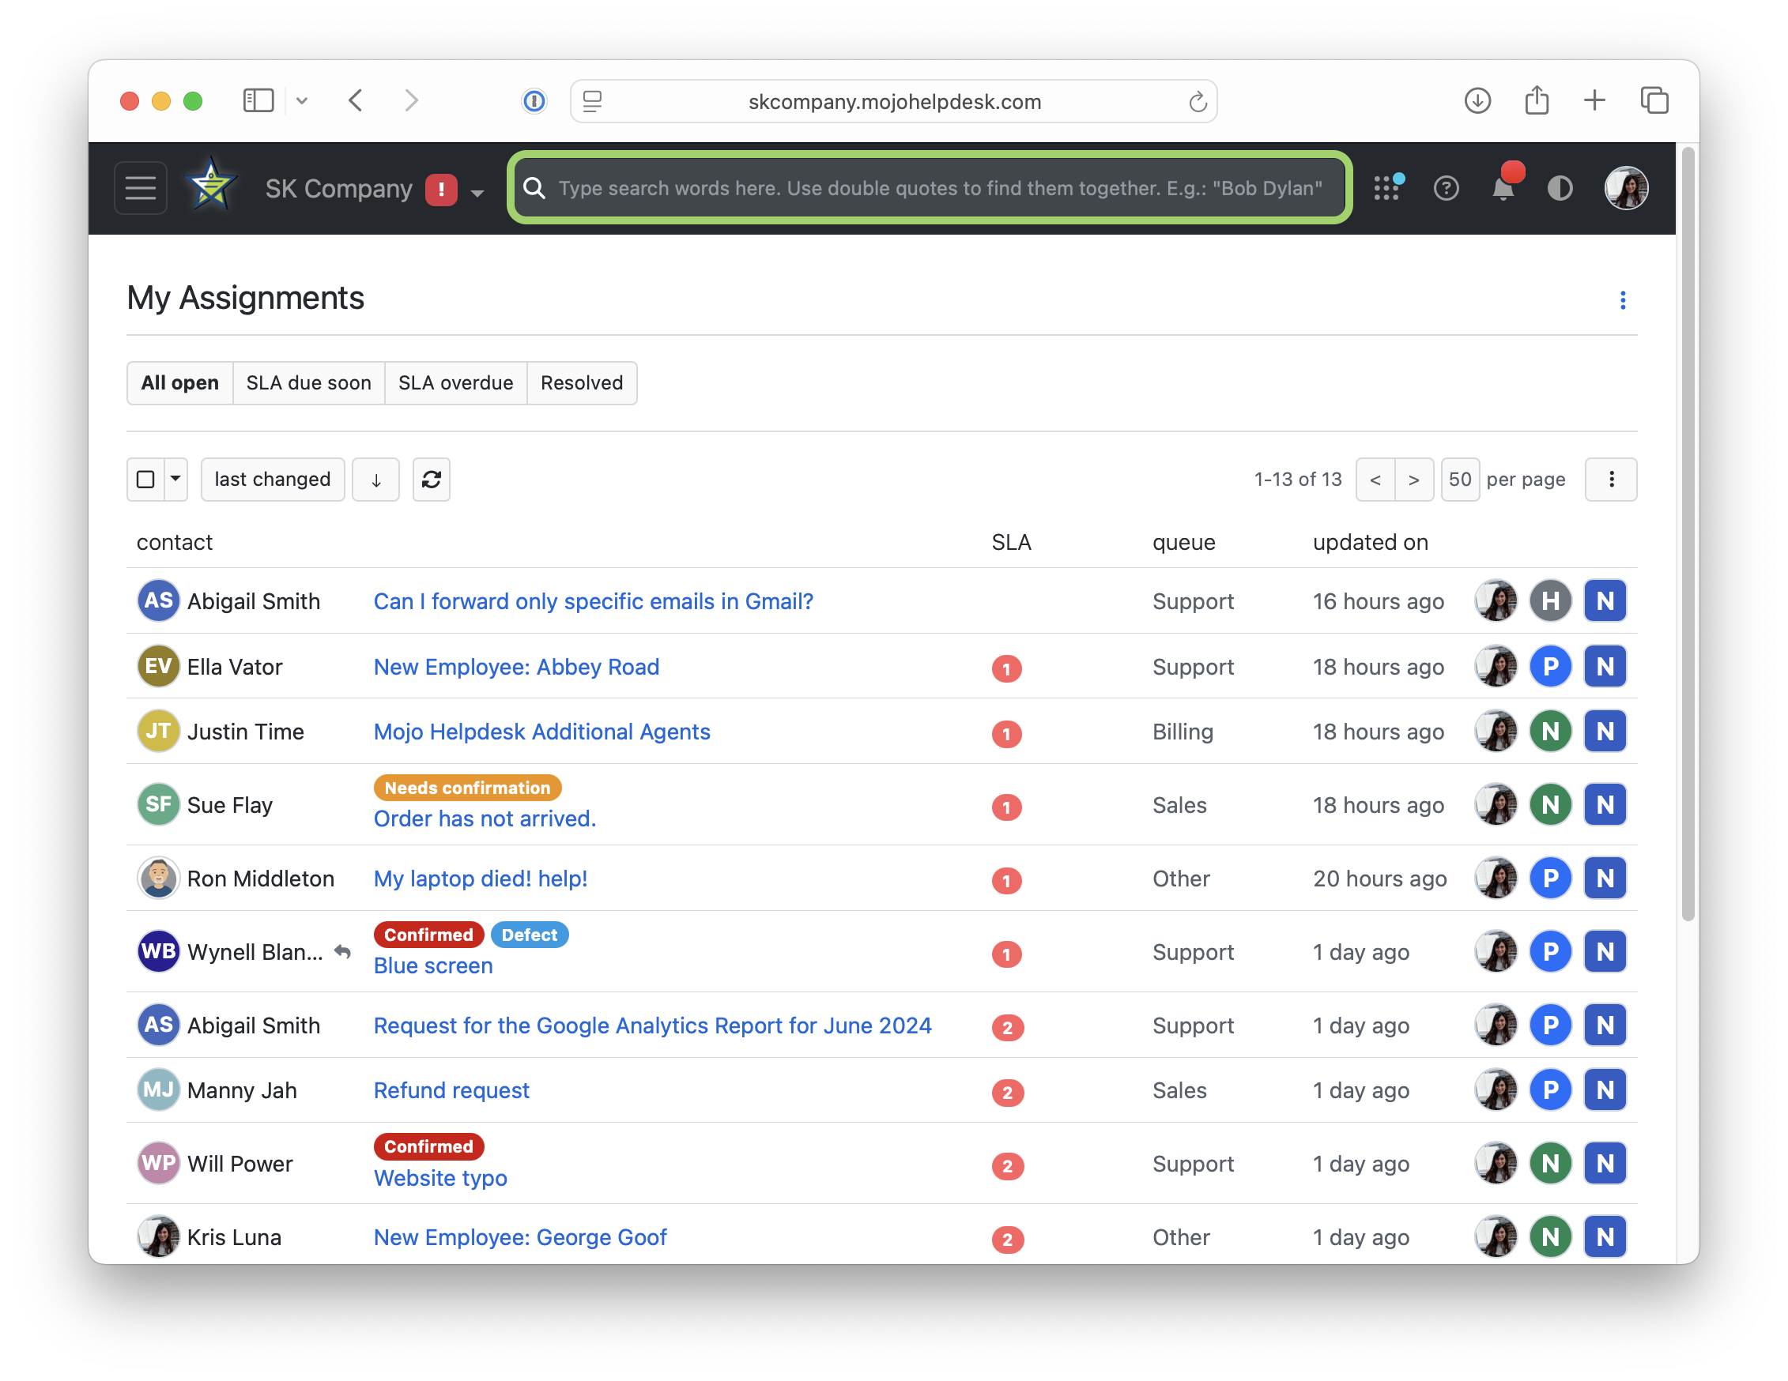The height and width of the screenshot is (1381, 1788).
Task: Open the My Assignments three-dot menu
Action: 1622,300
